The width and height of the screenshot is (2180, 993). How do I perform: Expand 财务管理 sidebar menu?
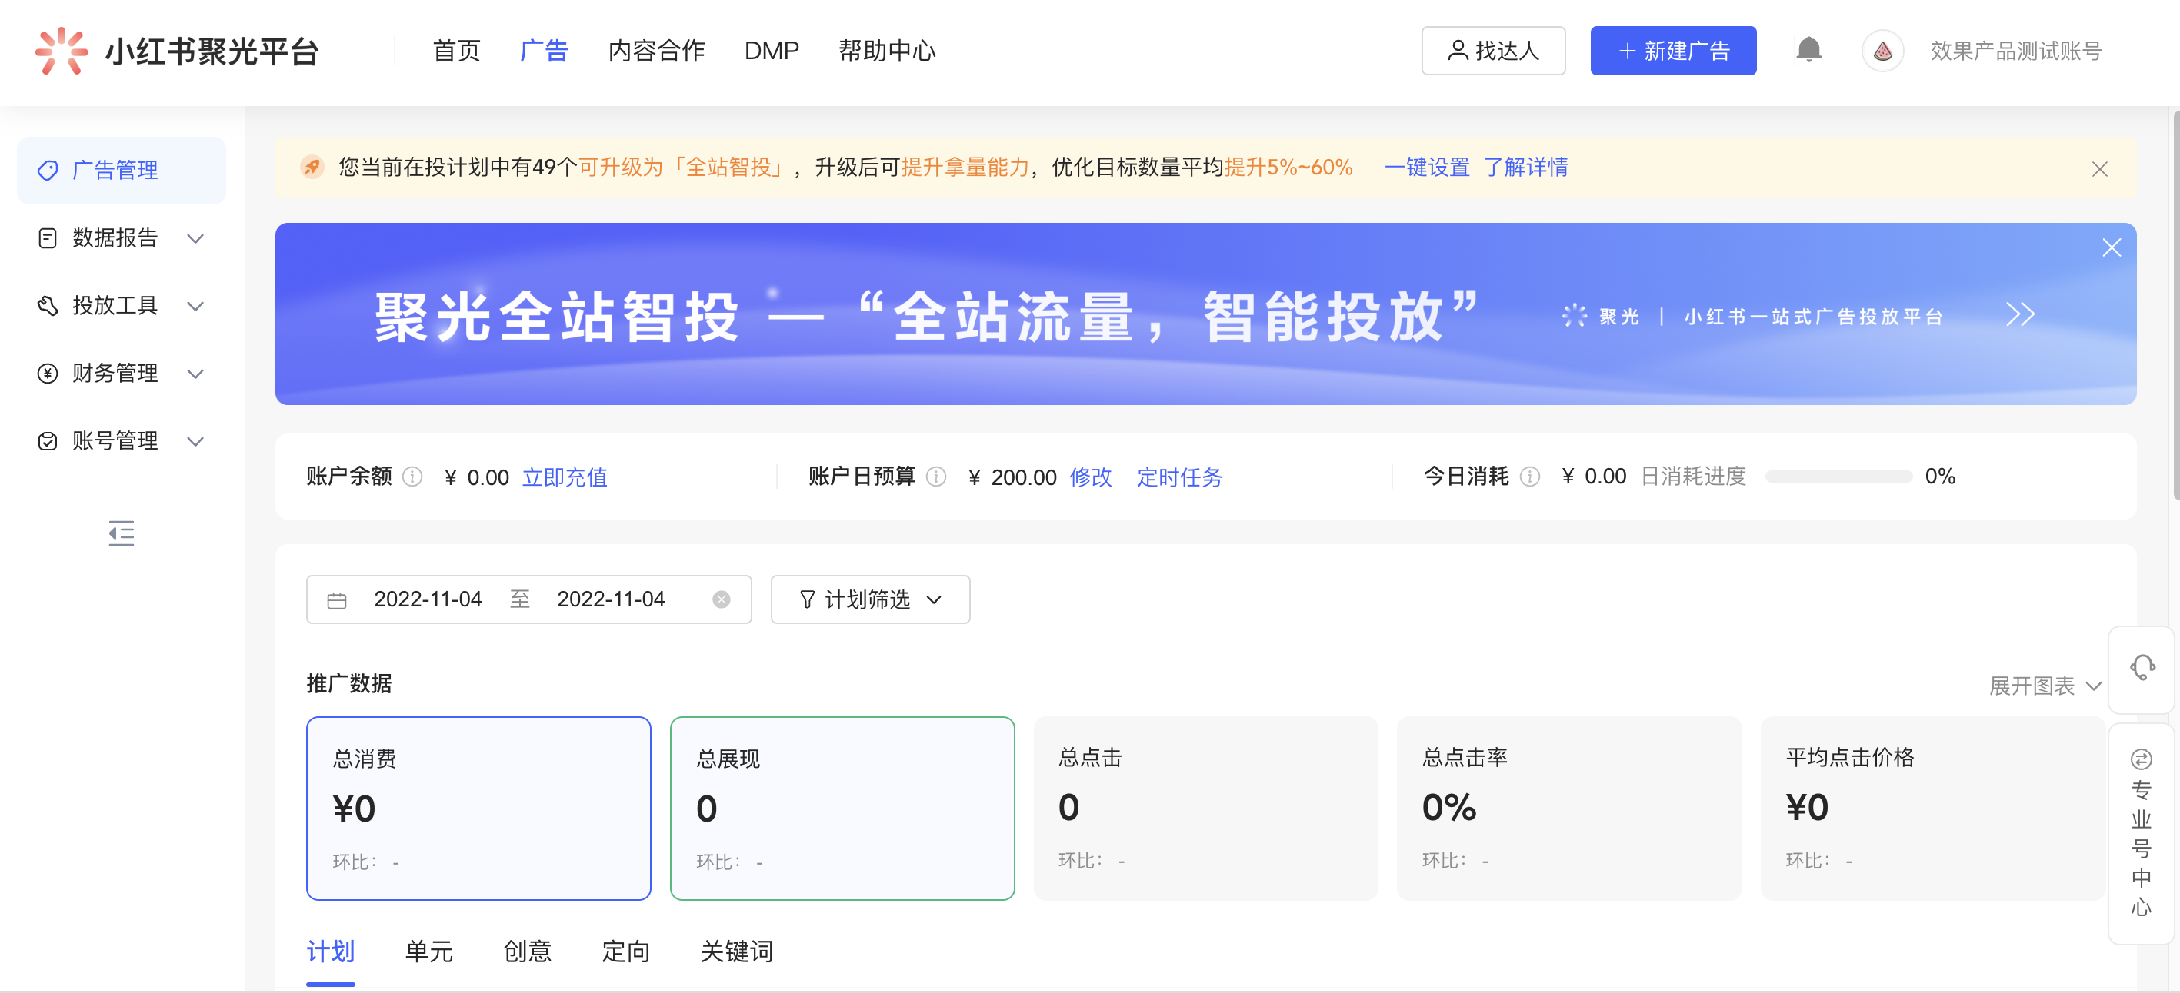(x=122, y=373)
